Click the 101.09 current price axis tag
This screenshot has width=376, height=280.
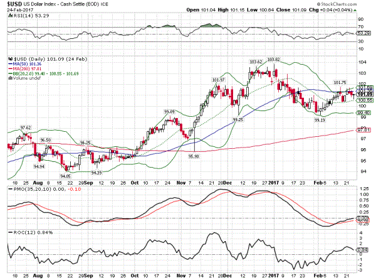click(365, 94)
